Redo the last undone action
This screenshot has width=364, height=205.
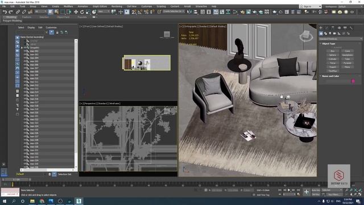click(x=11, y=12)
